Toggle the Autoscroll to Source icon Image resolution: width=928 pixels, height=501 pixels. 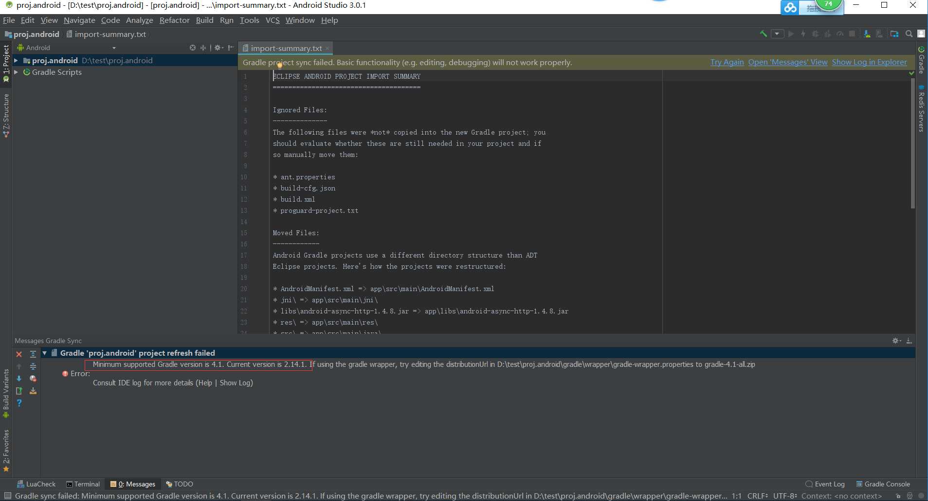tap(33, 391)
